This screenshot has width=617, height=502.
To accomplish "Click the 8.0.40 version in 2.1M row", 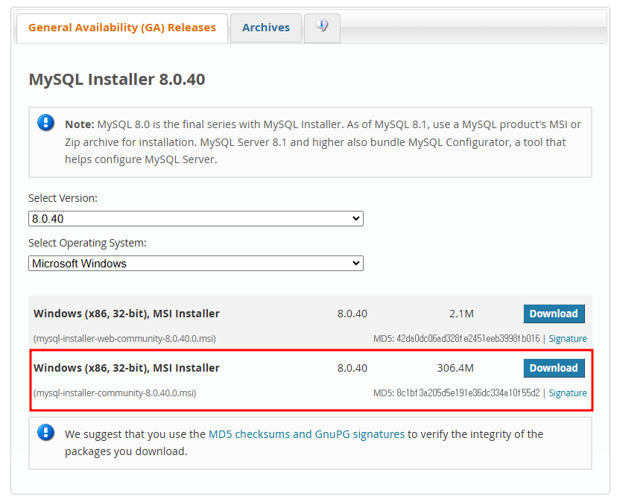I will tap(352, 314).
